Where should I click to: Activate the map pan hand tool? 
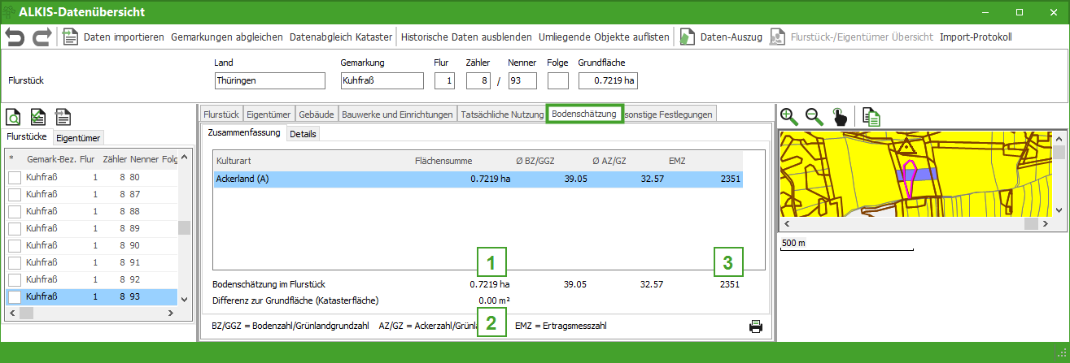tap(840, 117)
